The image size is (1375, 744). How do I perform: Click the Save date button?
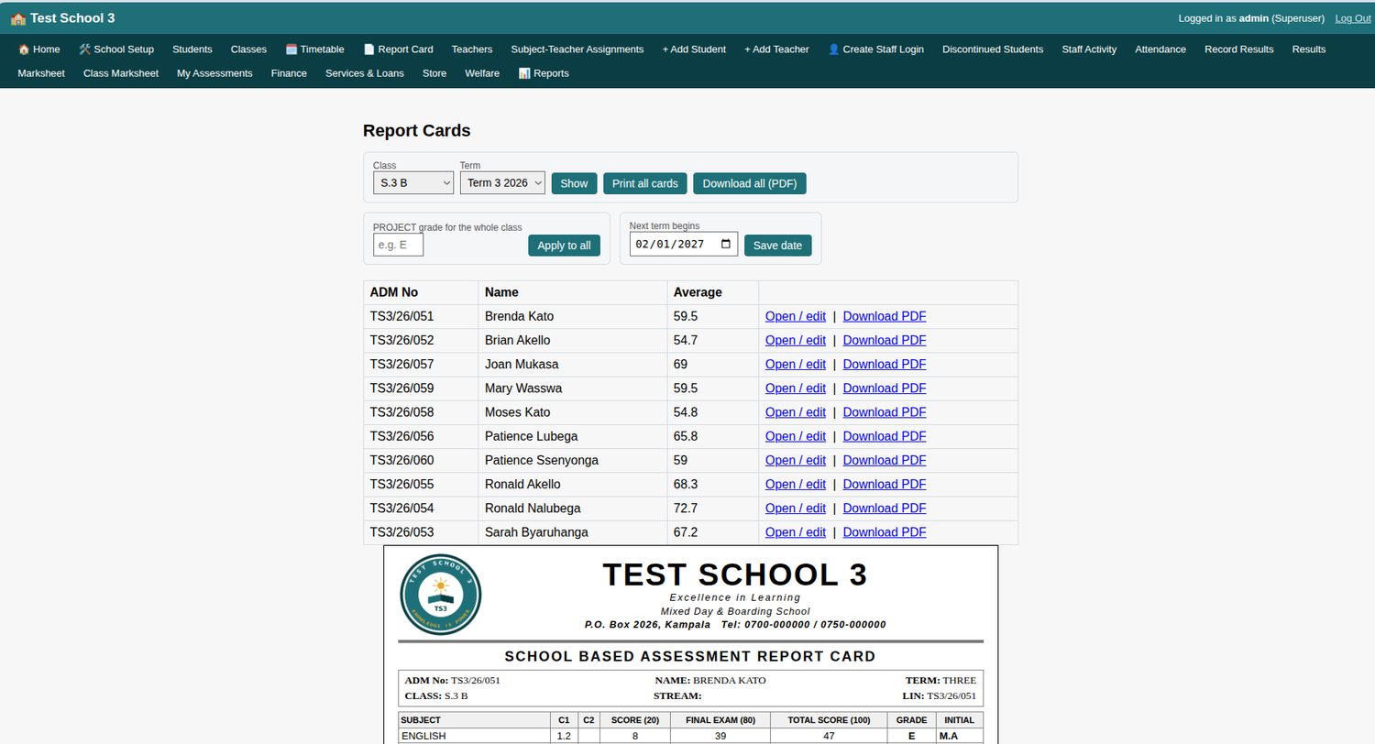click(x=777, y=246)
